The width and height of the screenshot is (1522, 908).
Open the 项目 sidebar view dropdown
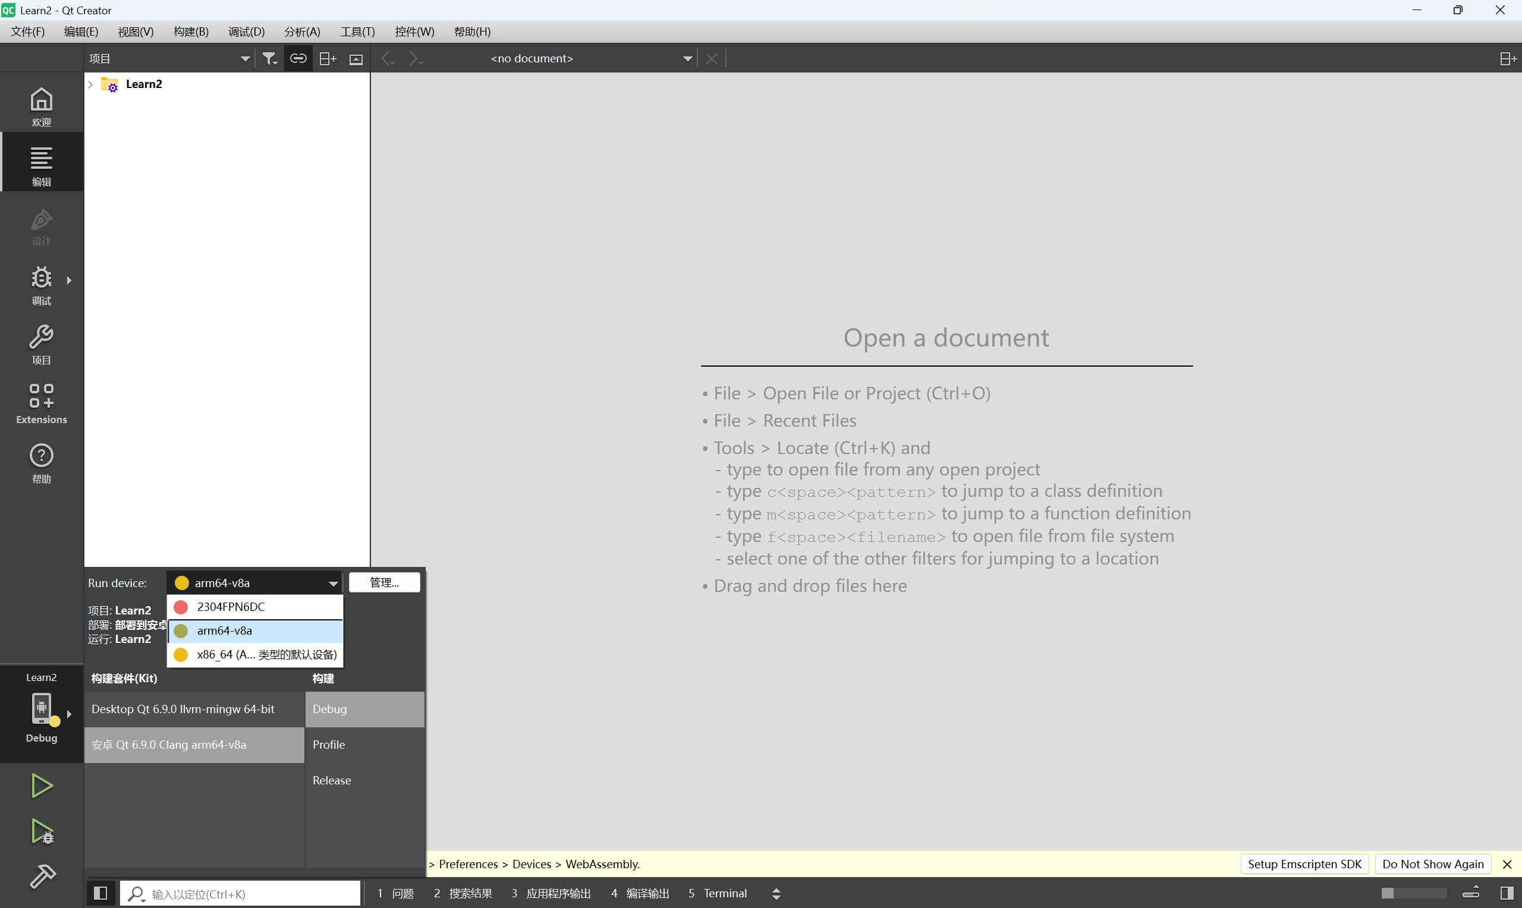pos(169,59)
